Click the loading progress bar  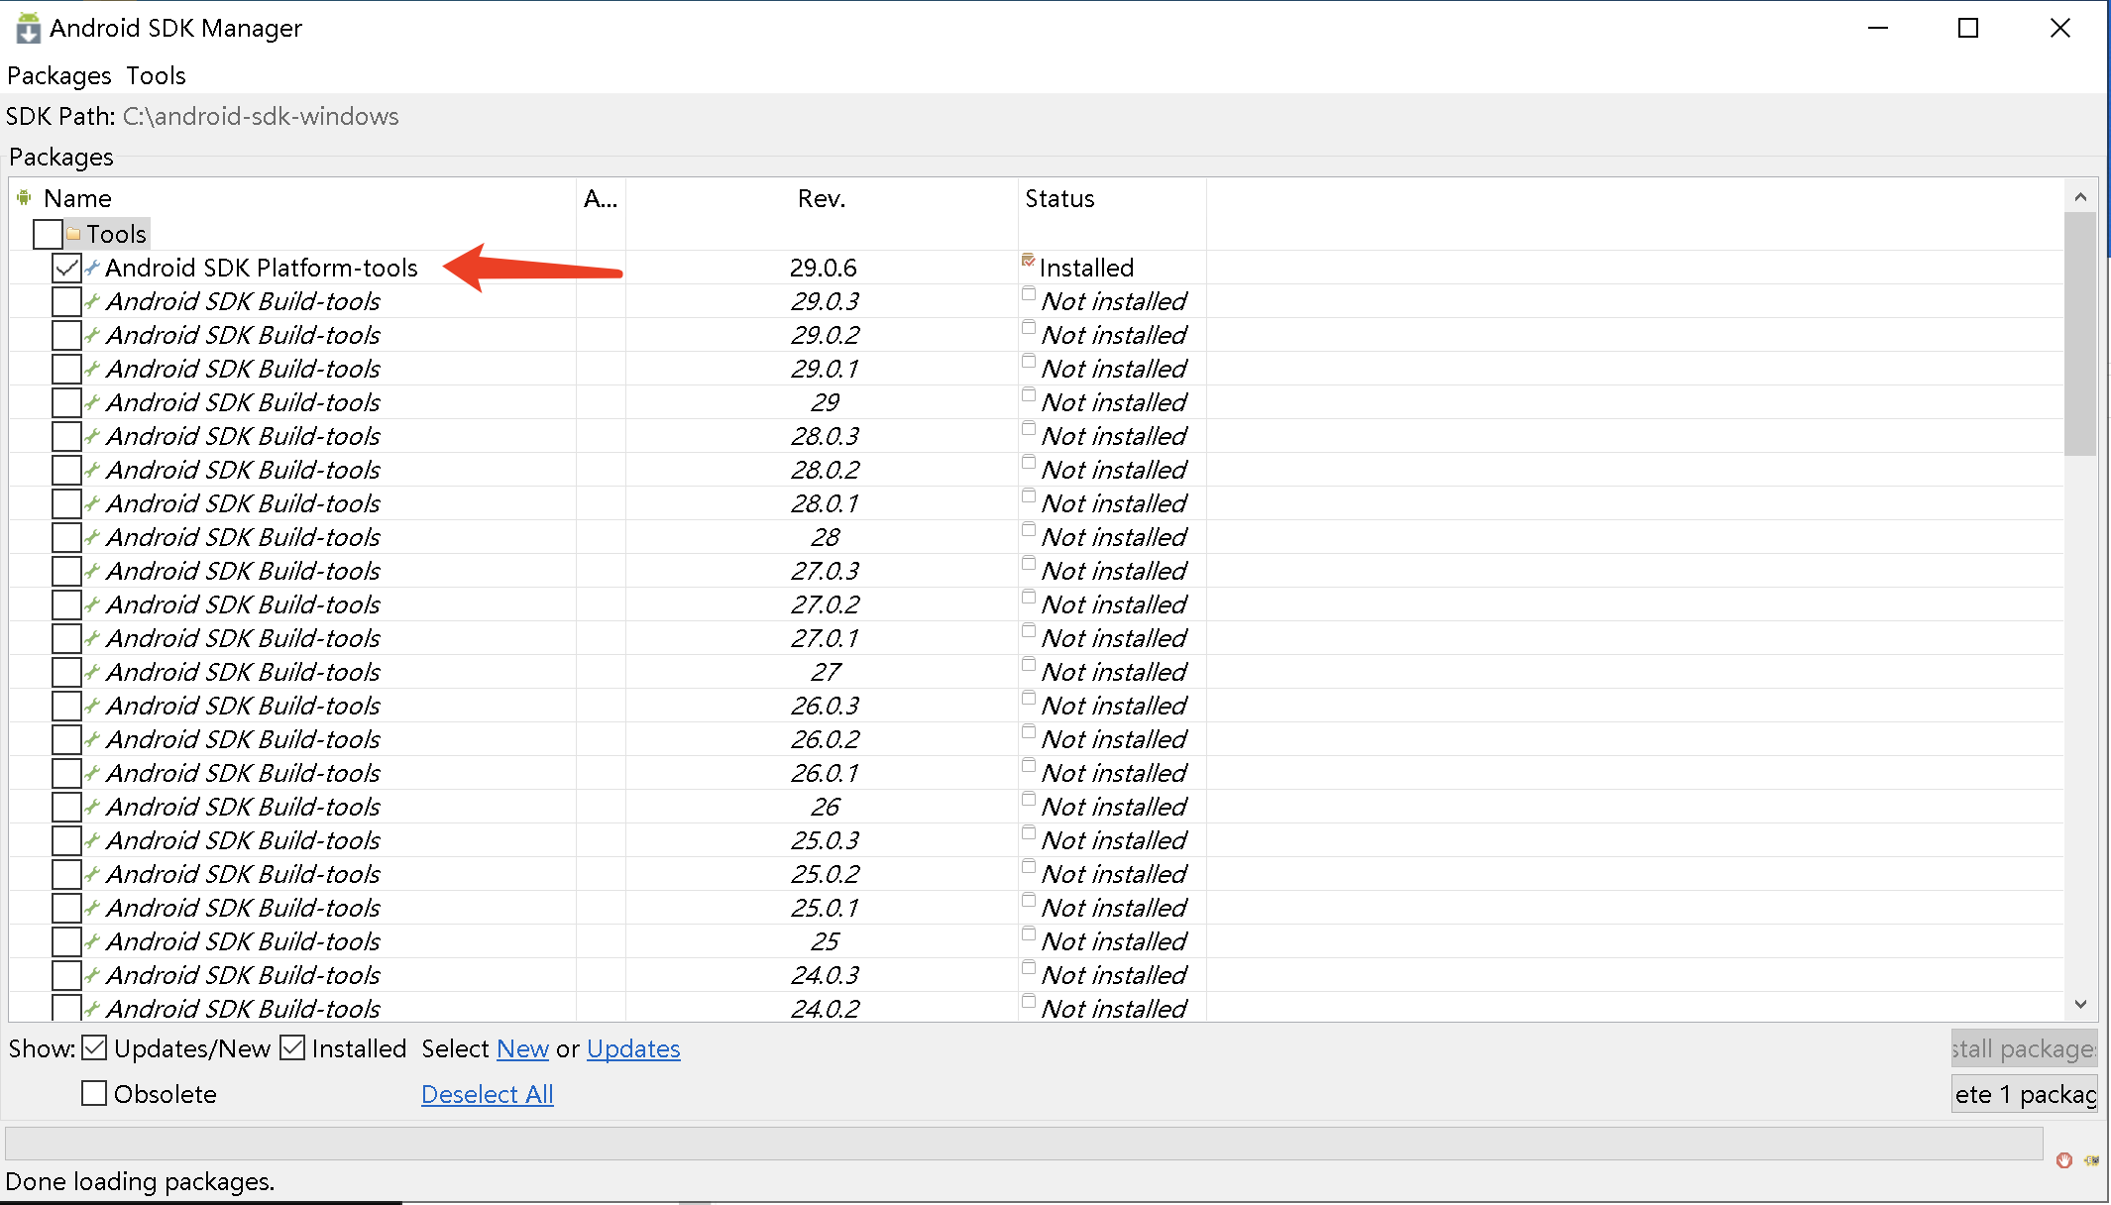1024,1143
